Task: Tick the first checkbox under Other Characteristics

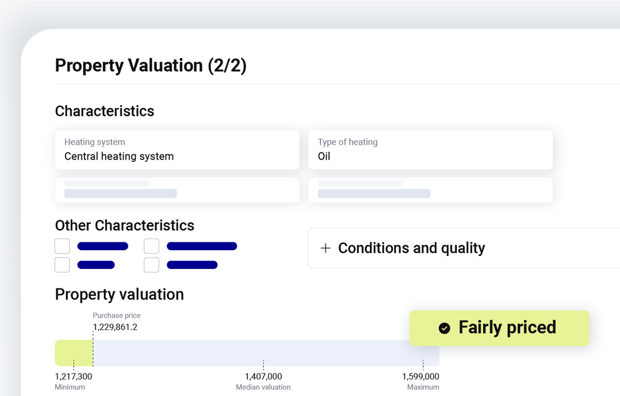Action: pyautogui.click(x=62, y=246)
